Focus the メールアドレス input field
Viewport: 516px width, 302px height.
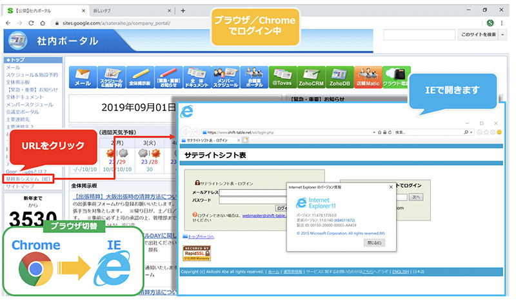252,193
